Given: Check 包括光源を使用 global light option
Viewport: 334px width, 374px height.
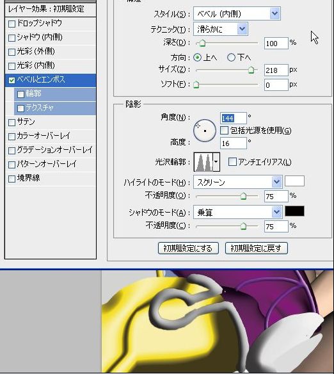Looking at the screenshot, I should pos(224,131).
